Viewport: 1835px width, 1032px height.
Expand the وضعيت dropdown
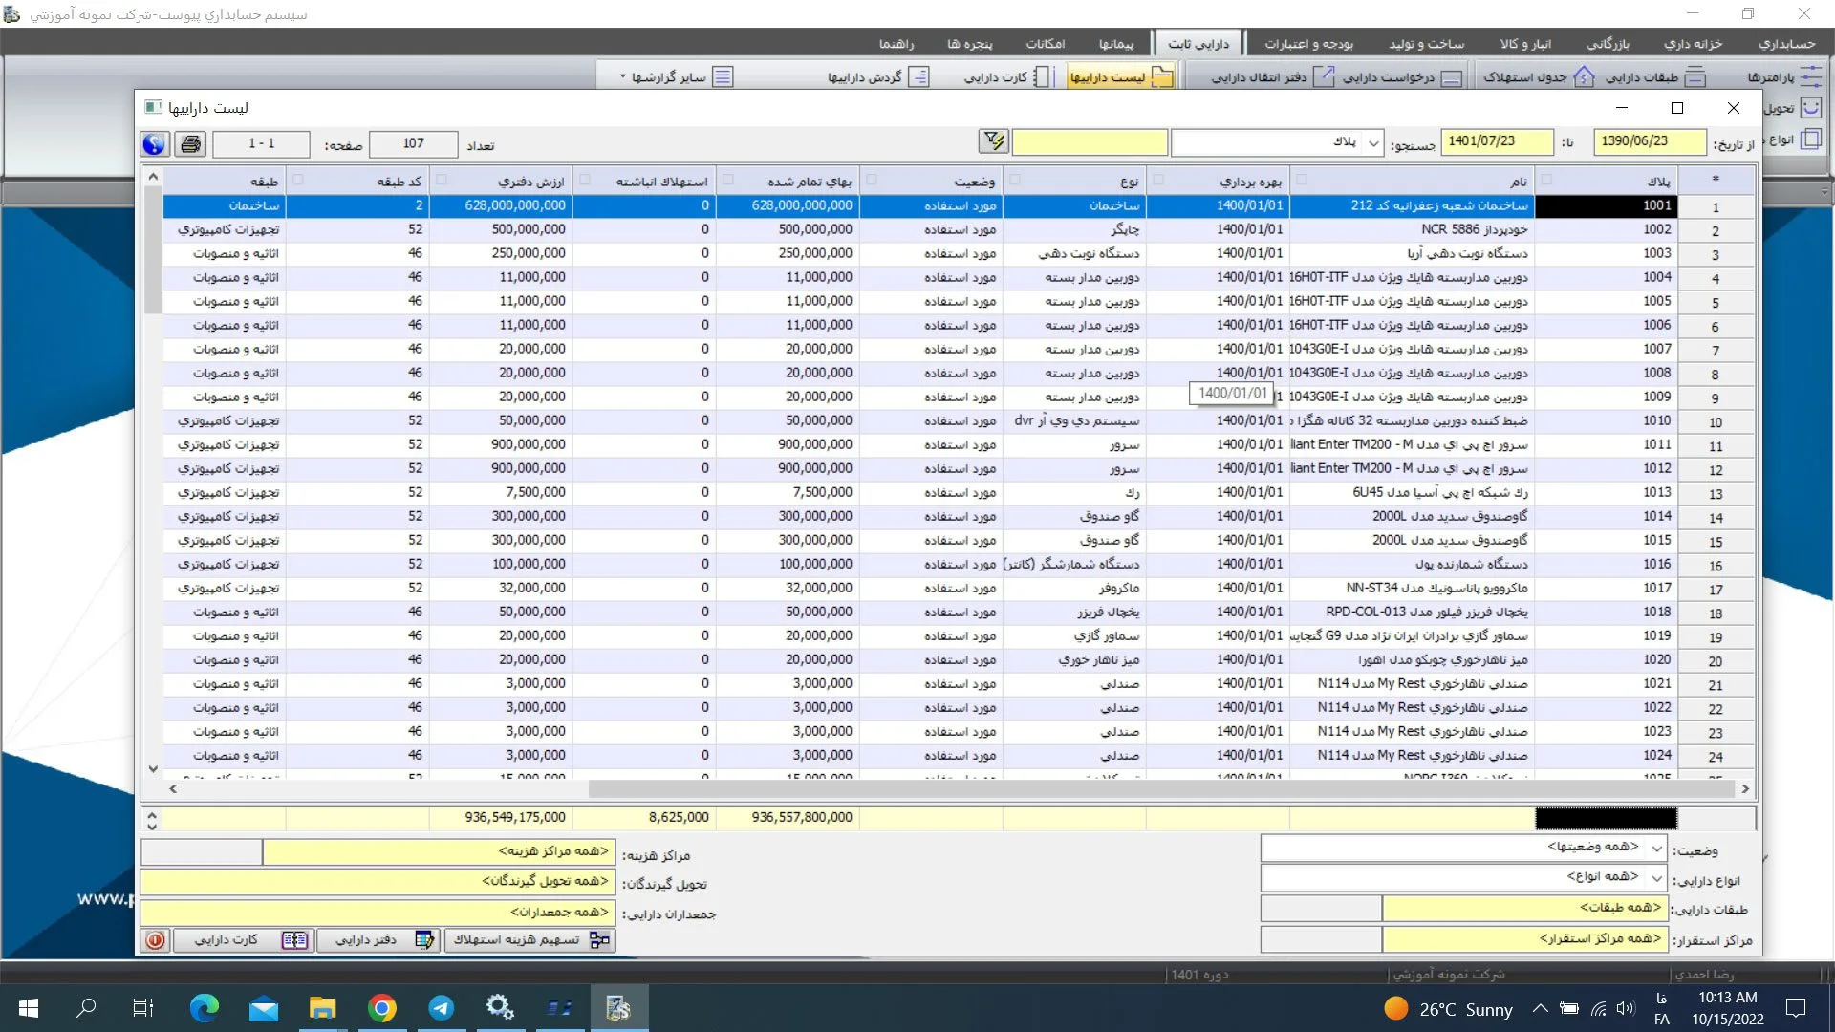point(1656,848)
